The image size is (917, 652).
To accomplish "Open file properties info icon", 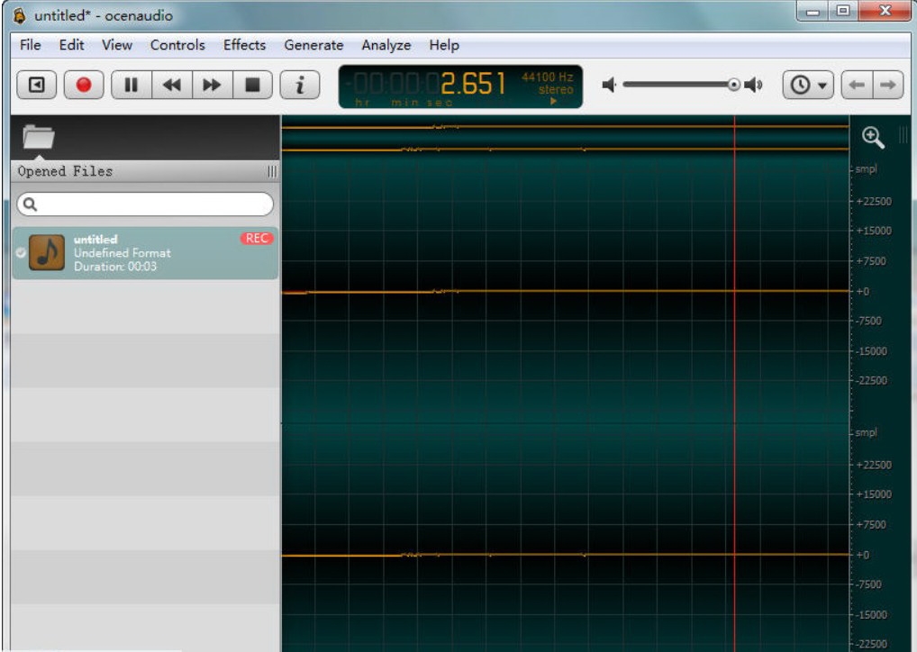I will point(300,85).
